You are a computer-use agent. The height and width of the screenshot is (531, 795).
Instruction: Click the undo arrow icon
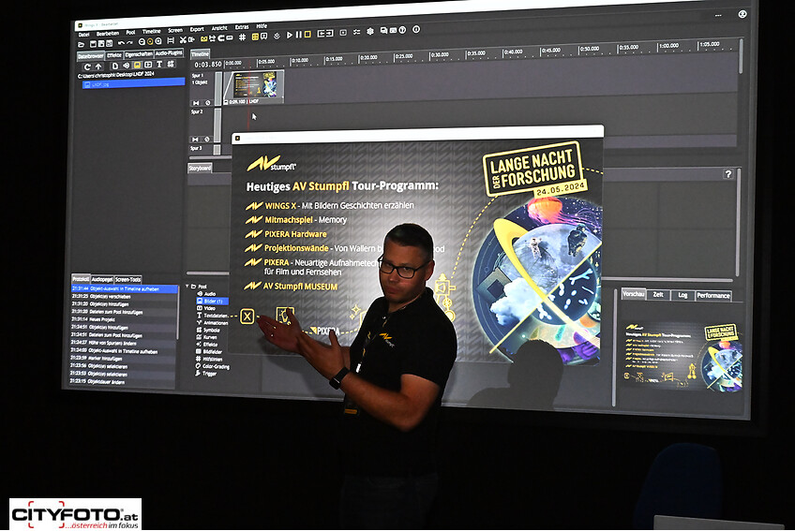(121, 43)
